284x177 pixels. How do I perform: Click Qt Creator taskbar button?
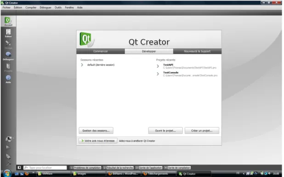coord(194,174)
